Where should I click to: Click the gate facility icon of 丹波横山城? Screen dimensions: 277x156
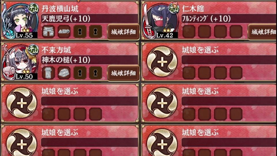pyautogui.click(x=48, y=31)
